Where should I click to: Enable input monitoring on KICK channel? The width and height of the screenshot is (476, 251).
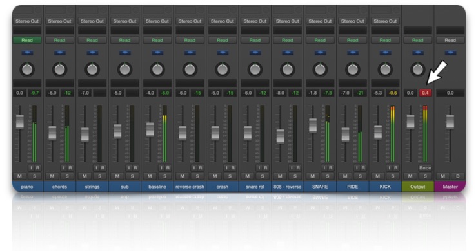tap(390, 168)
